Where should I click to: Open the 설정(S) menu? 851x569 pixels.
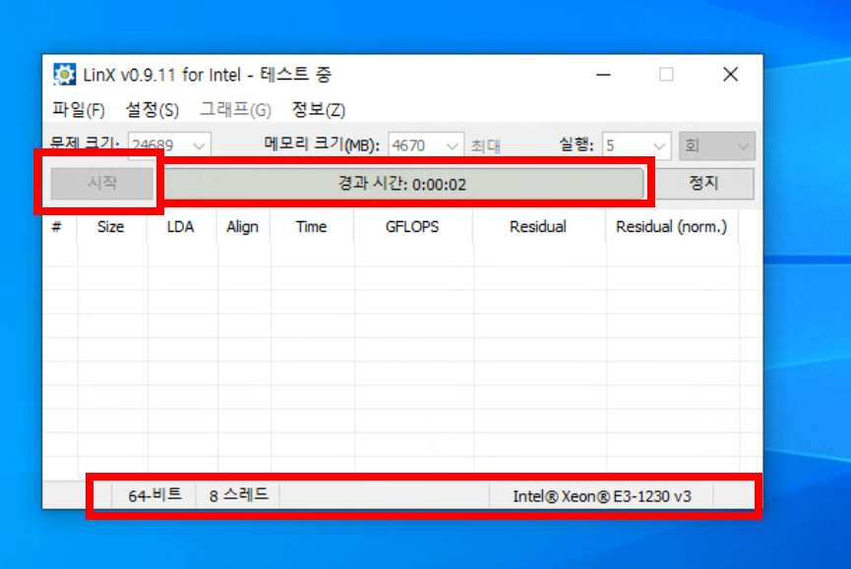152,110
